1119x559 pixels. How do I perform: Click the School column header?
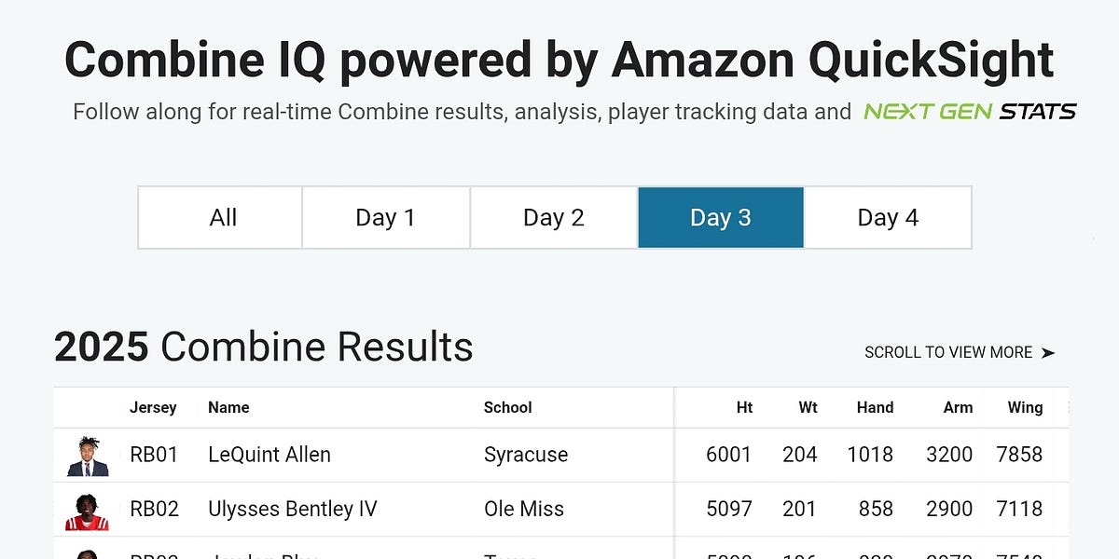(x=508, y=407)
